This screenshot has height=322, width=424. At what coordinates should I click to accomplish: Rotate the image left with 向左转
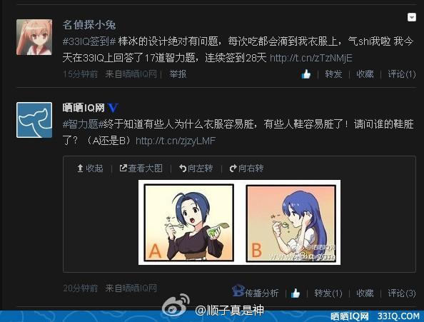coord(196,168)
